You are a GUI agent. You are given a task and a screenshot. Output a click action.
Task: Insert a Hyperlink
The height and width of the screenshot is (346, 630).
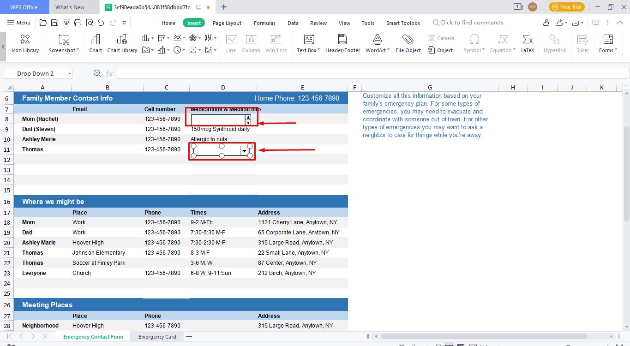click(x=554, y=43)
